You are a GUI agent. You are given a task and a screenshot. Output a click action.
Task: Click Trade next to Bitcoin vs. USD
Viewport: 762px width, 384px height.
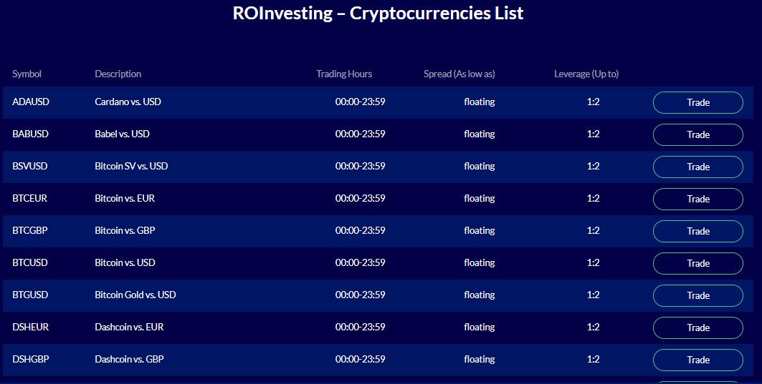coord(698,263)
